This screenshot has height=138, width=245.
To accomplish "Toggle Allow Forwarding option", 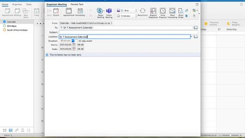I will (x=172, y=13).
